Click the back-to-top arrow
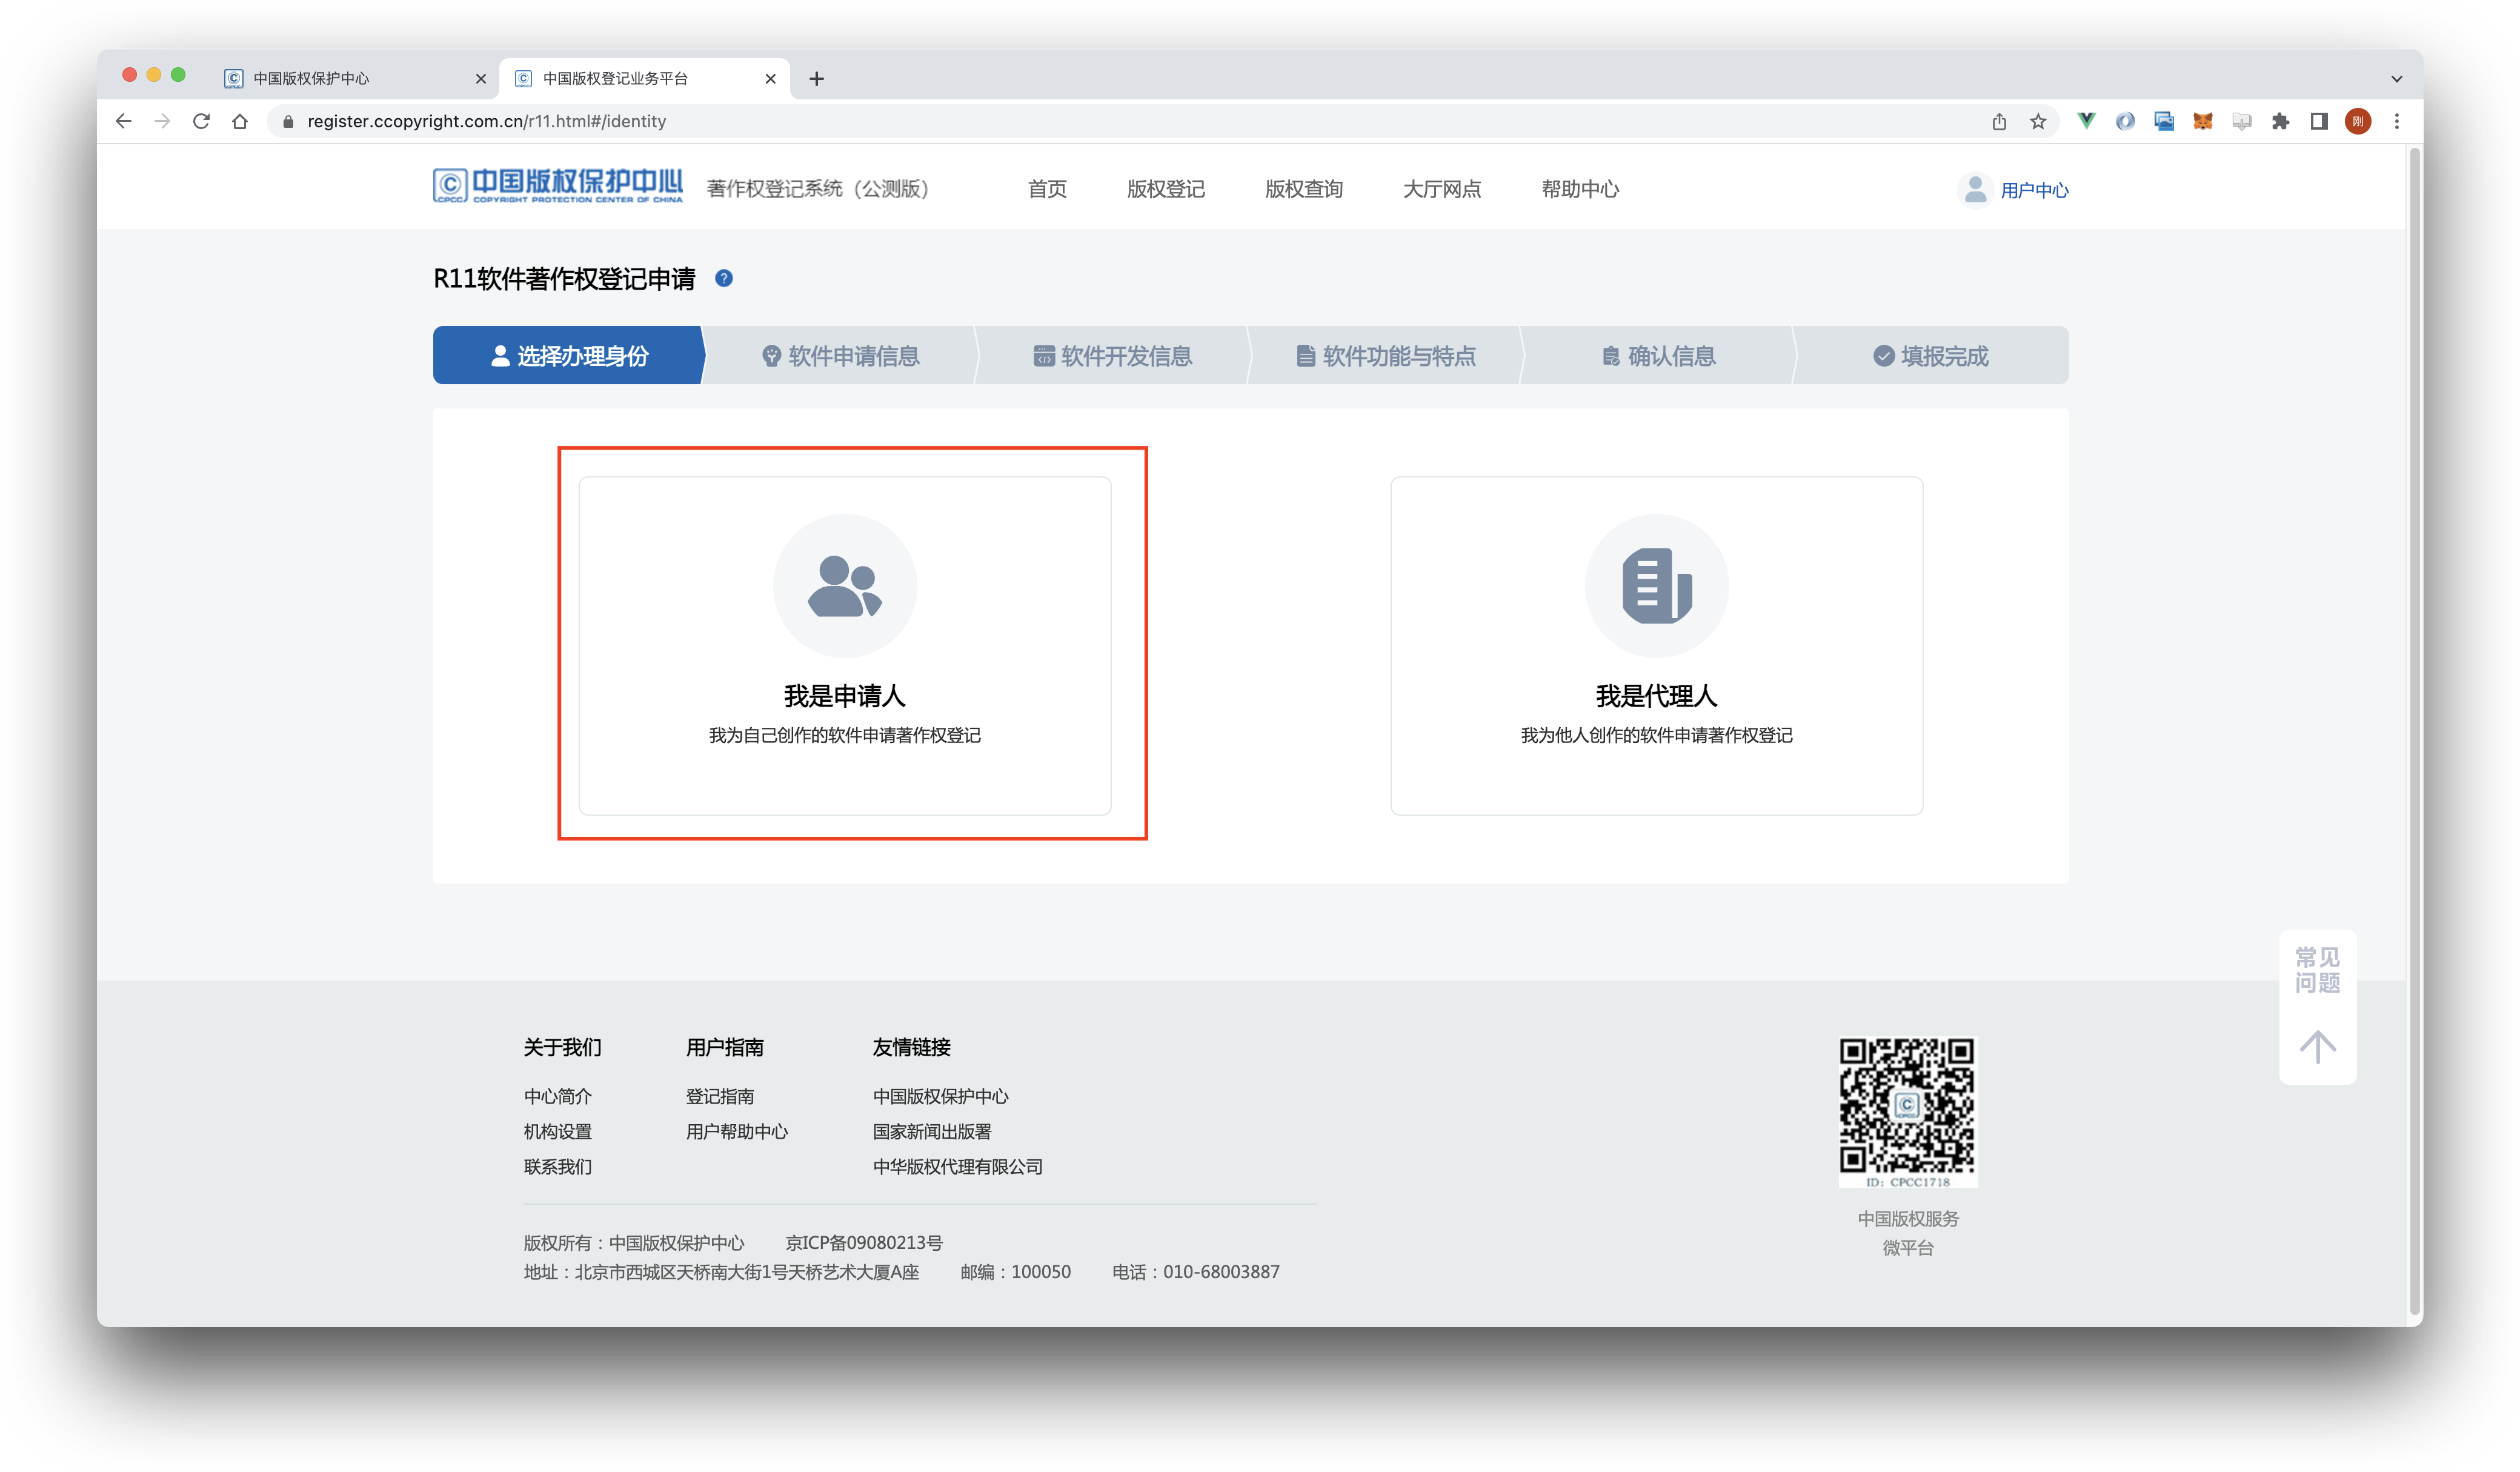Viewport: 2520px width, 1472px height. tap(2317, 1046)
